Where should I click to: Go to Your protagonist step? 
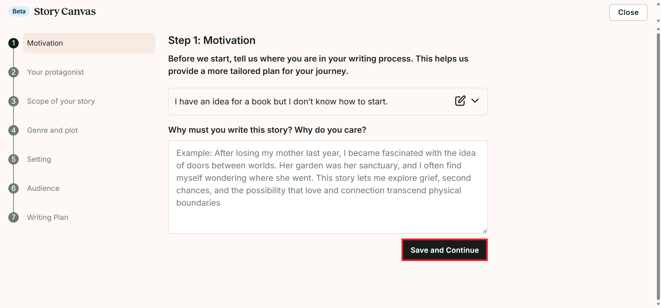(x=55, y=72)
